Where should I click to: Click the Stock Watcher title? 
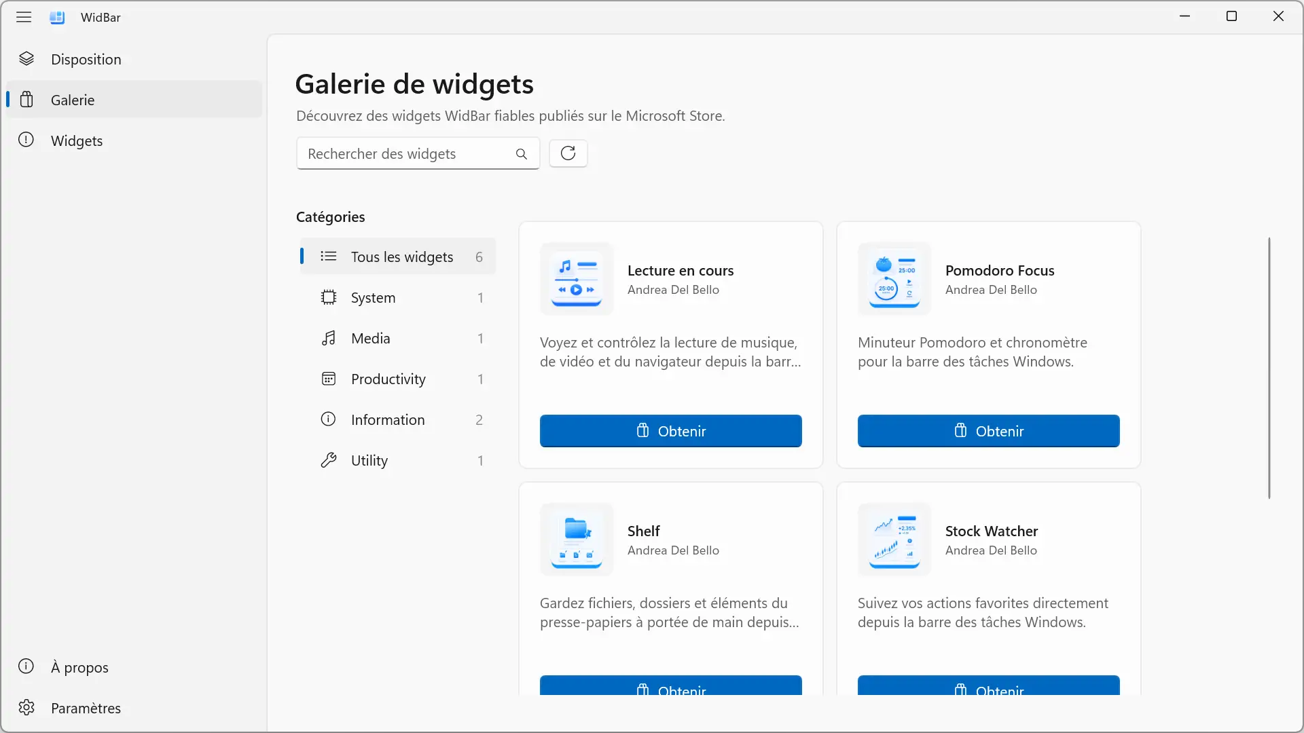coord(992,531)
